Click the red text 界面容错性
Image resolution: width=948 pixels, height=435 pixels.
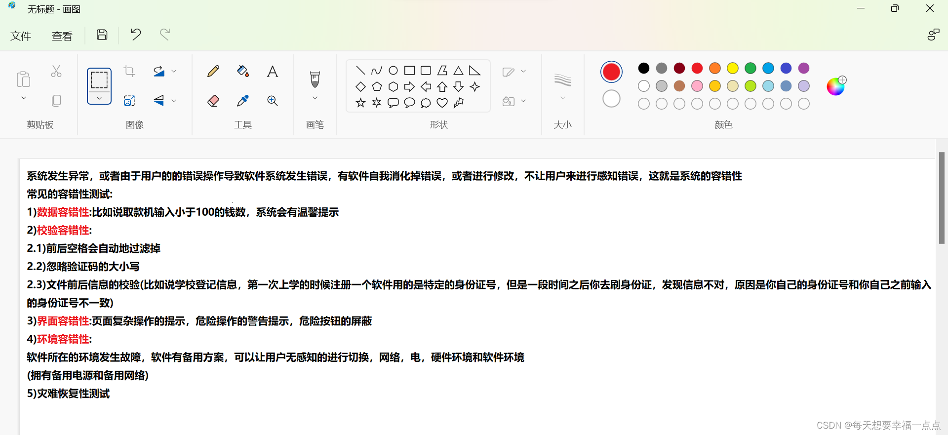pos(63,321)
